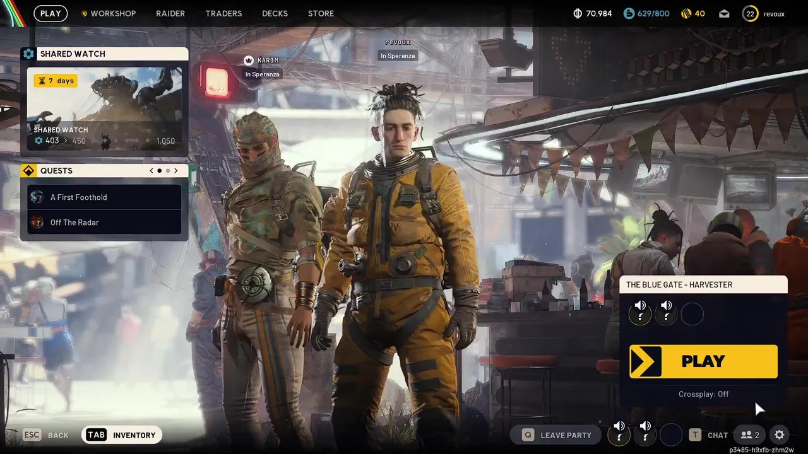Toggle first party member voice in map panel
This screenshot has height=454, width=808.
tap(640, 313)
